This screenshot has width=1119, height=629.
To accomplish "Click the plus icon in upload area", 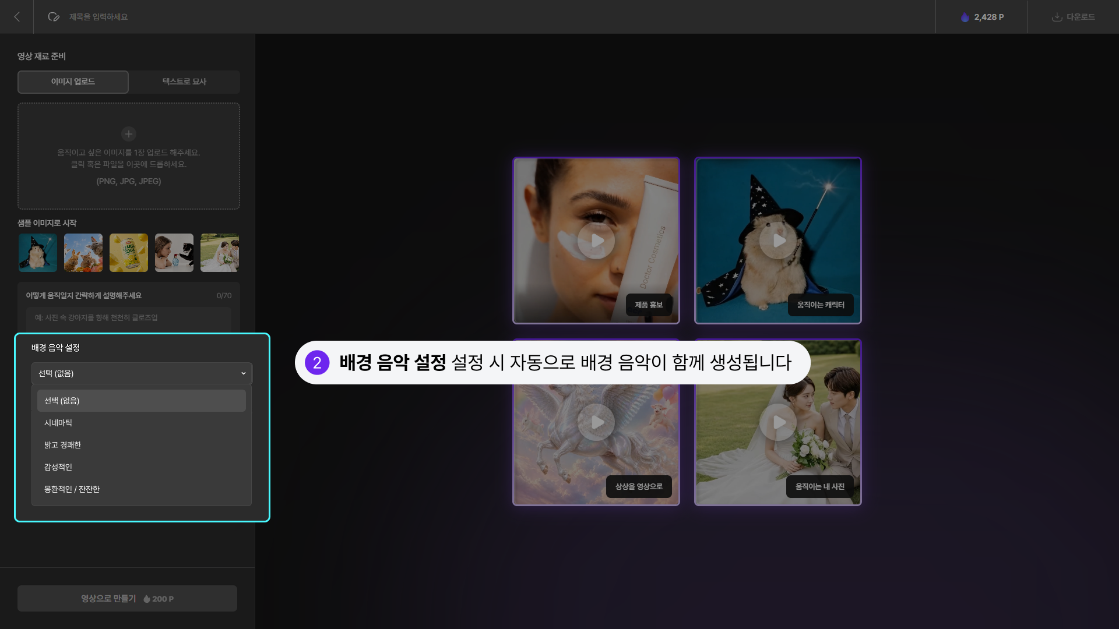I will click(x=129, y=133).
